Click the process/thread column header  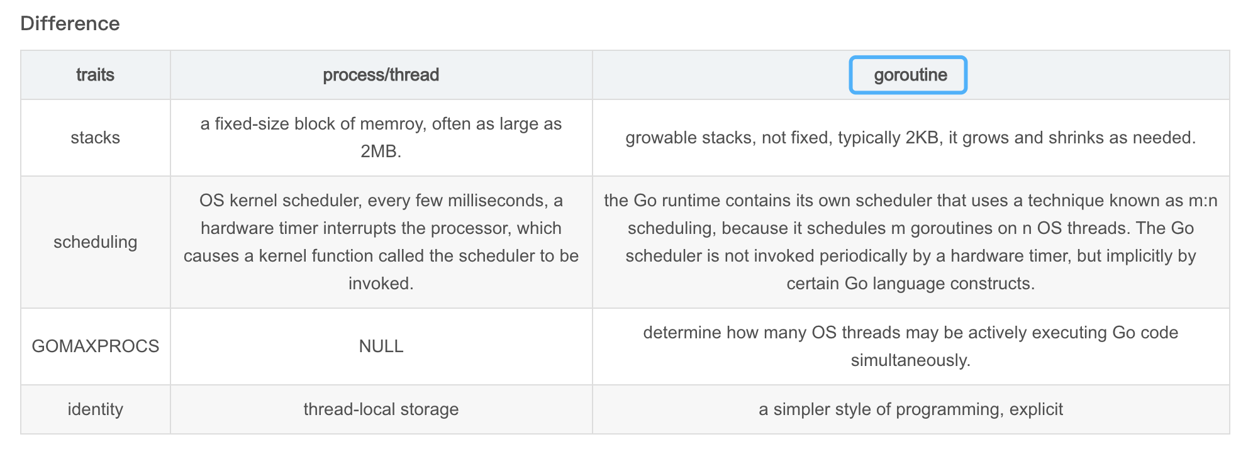[x=381, y=75]
